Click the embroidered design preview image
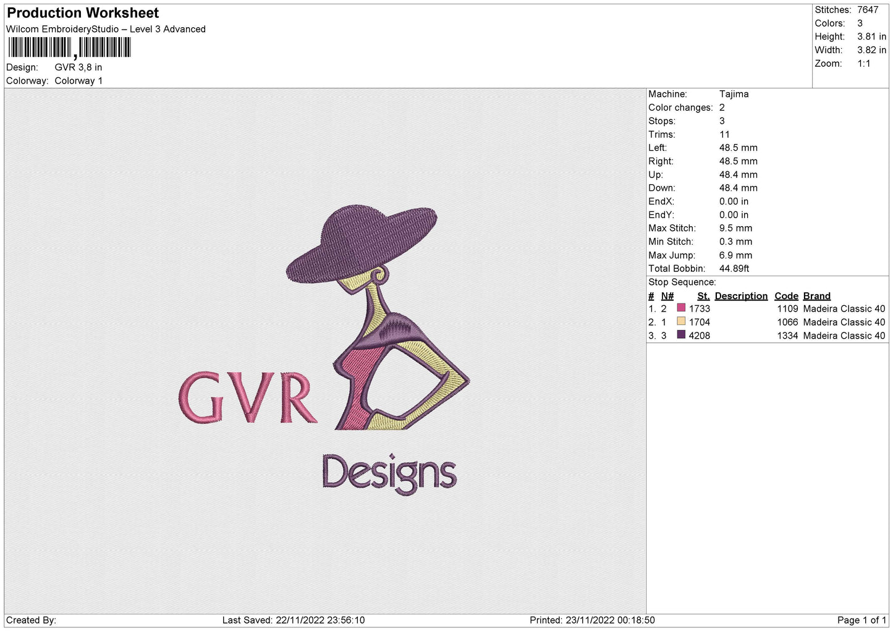 325,351
